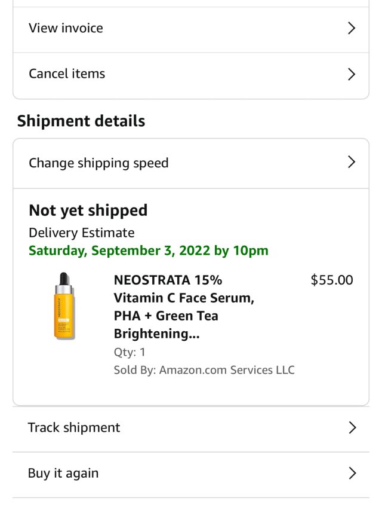Tap the Amazon.com Services LLC seller name
382x510 pixels.
coord(227,370)
